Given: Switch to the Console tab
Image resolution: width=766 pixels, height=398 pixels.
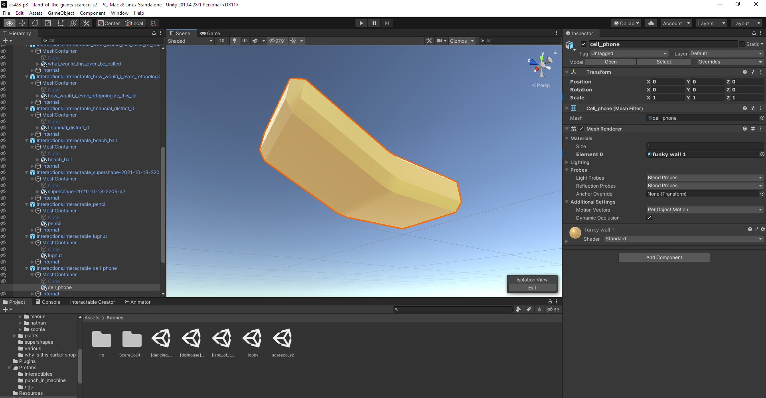Looking at the screenshot, I should (48, 302).
